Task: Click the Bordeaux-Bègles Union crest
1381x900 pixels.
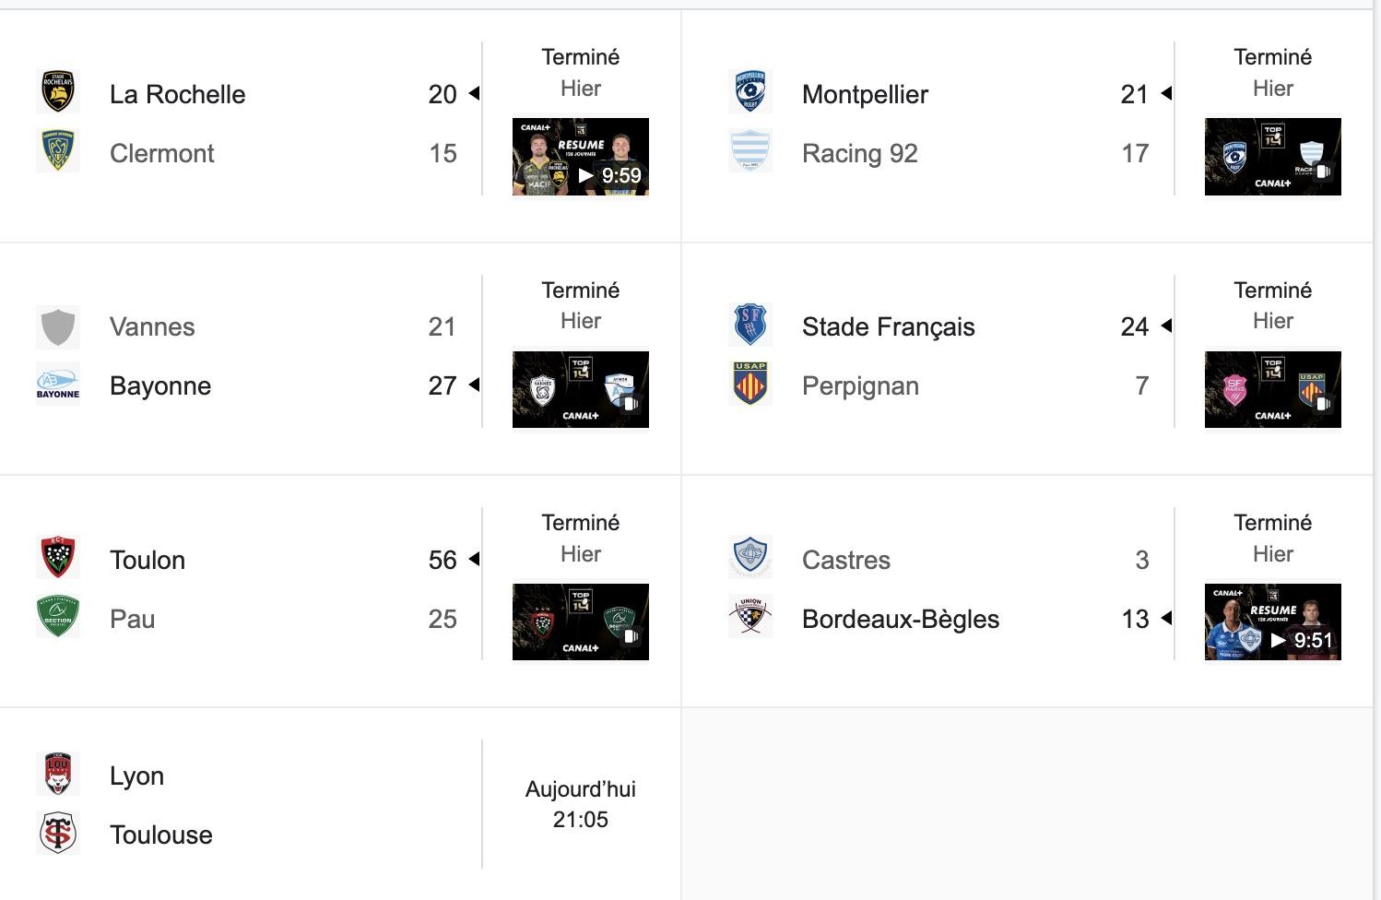Action: (750, 617)
